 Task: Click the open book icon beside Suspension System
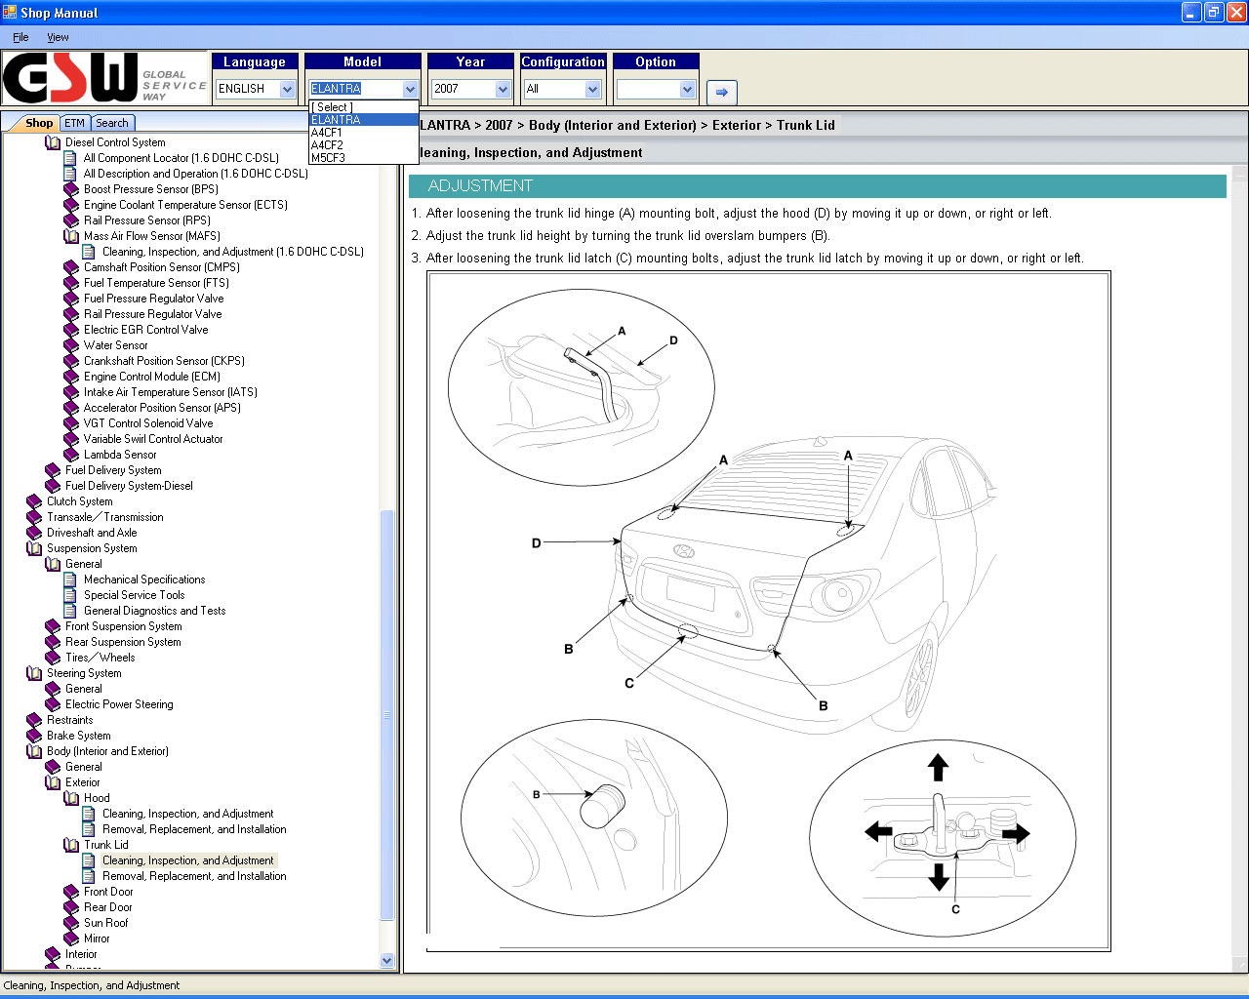tap(34, 548)
